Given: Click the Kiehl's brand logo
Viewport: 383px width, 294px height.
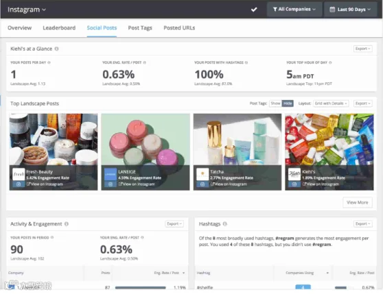Looking at the screenshot, I should click(294, 174).
